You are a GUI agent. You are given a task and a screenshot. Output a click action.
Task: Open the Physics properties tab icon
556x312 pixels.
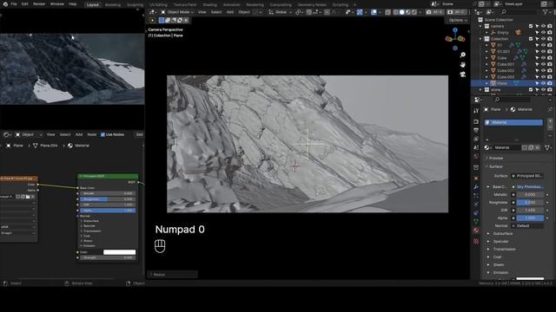476,205
